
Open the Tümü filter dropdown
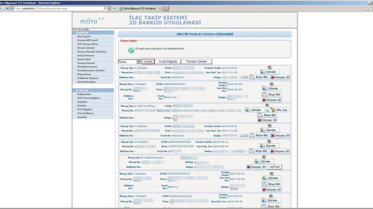pos(129,62)
